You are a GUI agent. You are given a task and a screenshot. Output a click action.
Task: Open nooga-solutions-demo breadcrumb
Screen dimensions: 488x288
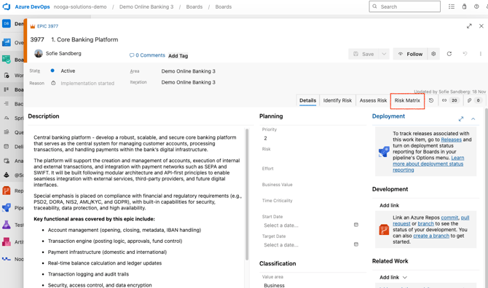click(80, 7)
